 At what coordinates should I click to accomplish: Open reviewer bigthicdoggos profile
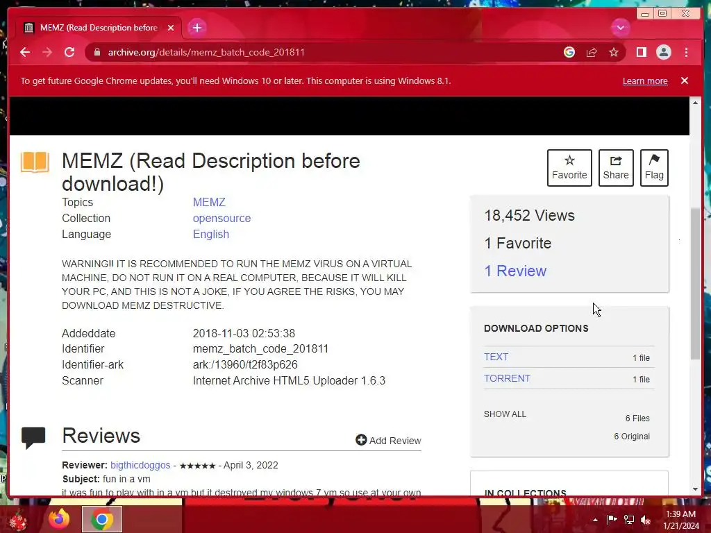[140, 466]
